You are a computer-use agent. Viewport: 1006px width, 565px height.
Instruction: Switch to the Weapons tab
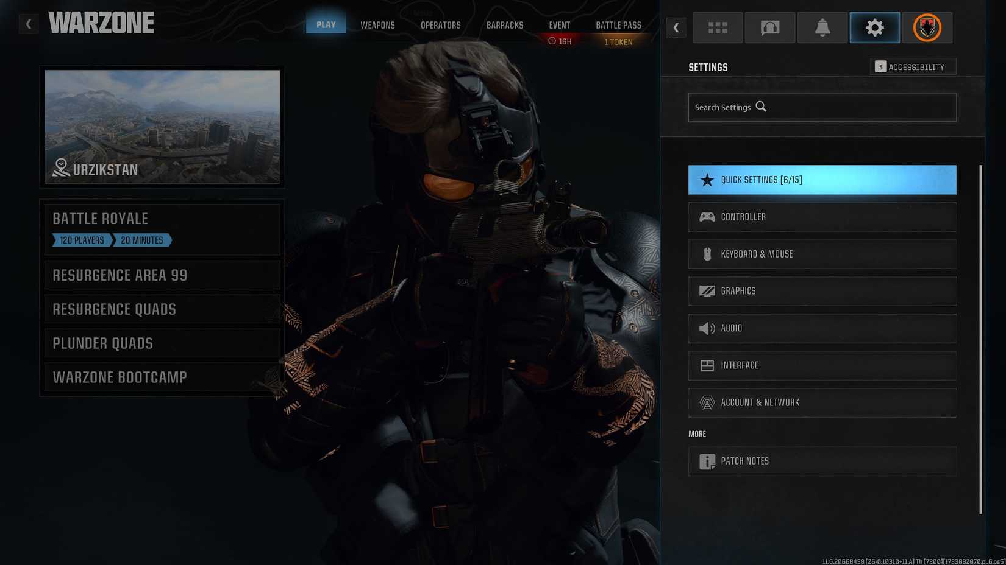tap(377, 25)
